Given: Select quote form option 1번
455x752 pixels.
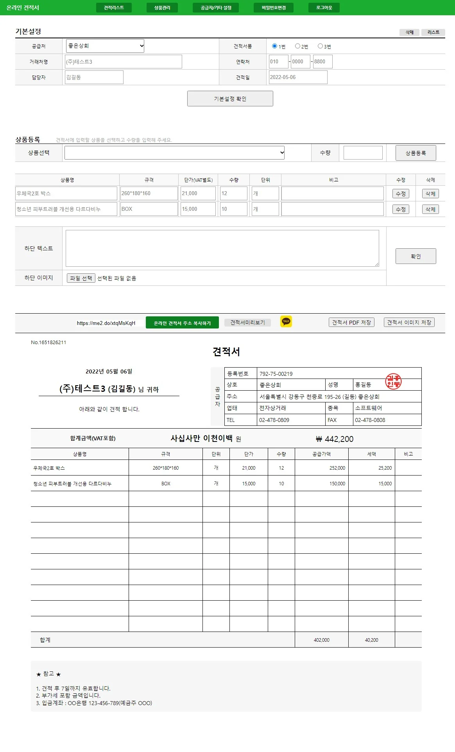Looking at the screenshot, I should pyautogui.click(x=274, y=46).
